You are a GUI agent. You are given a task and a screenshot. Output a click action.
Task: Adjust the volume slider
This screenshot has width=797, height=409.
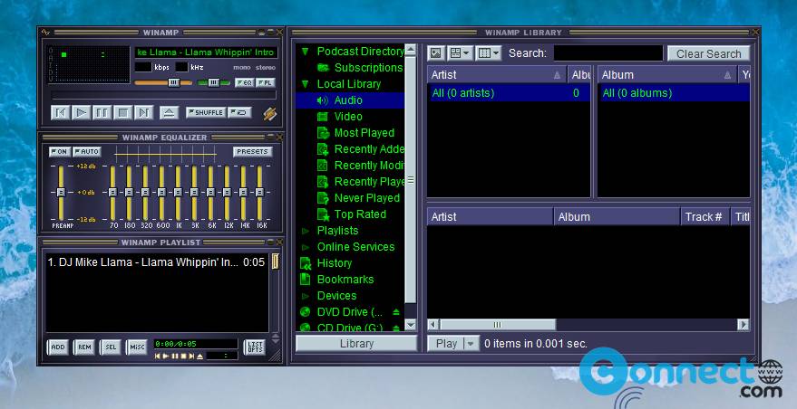(163, 82)
